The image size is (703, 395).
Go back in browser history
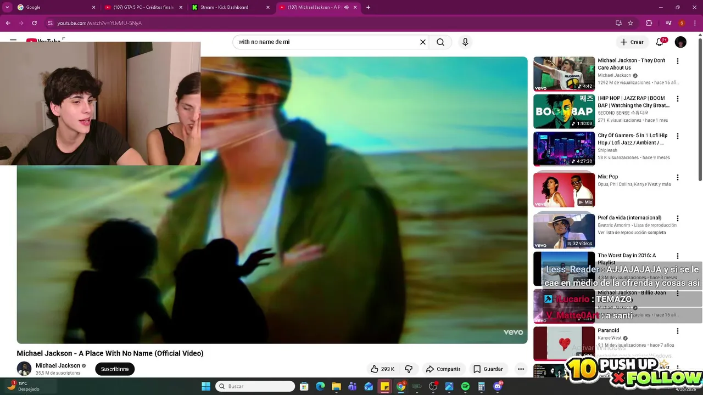pos(8,23)
